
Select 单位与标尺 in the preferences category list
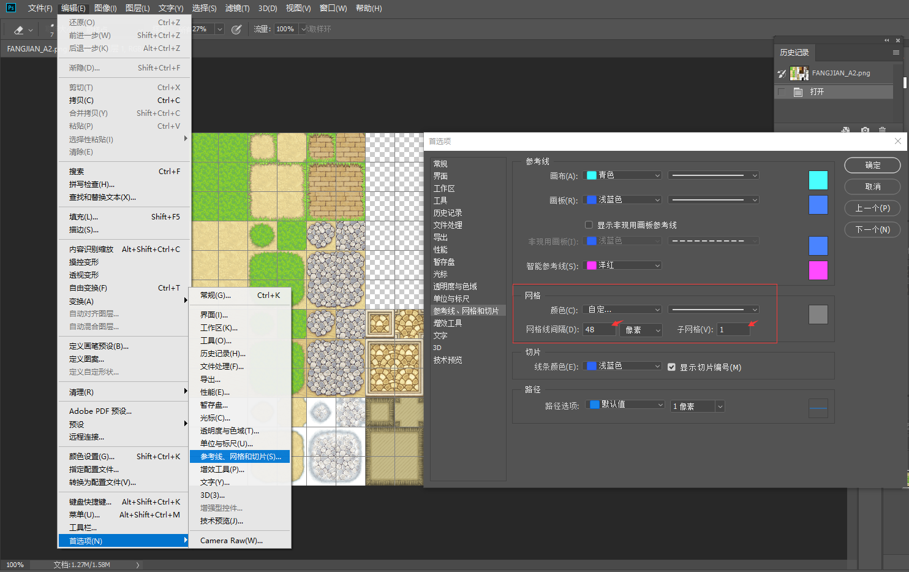[451, 299]
